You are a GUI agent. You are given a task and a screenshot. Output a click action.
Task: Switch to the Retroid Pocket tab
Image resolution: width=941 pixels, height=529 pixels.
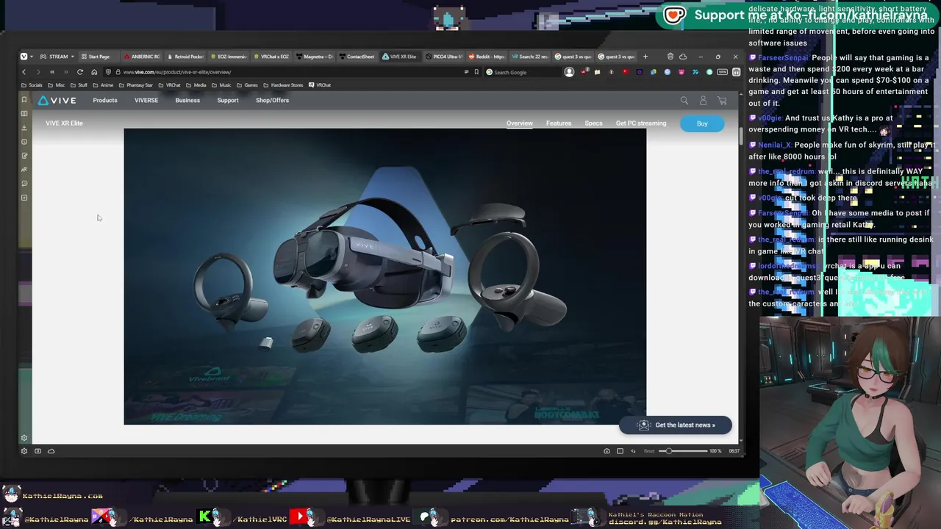(x=185, y=57)
